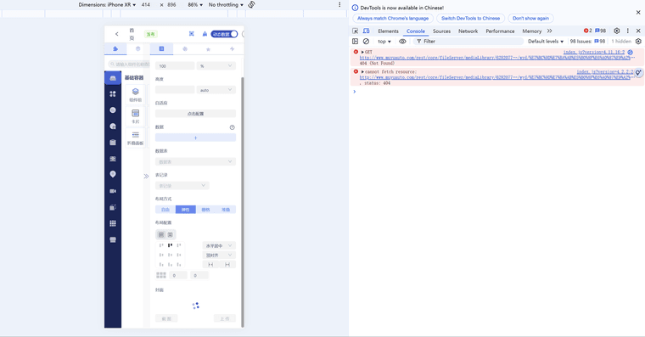The width and height of the screenshot is (645, 337).
Task: Open the palette style tab icon
Action: point(185,48)
